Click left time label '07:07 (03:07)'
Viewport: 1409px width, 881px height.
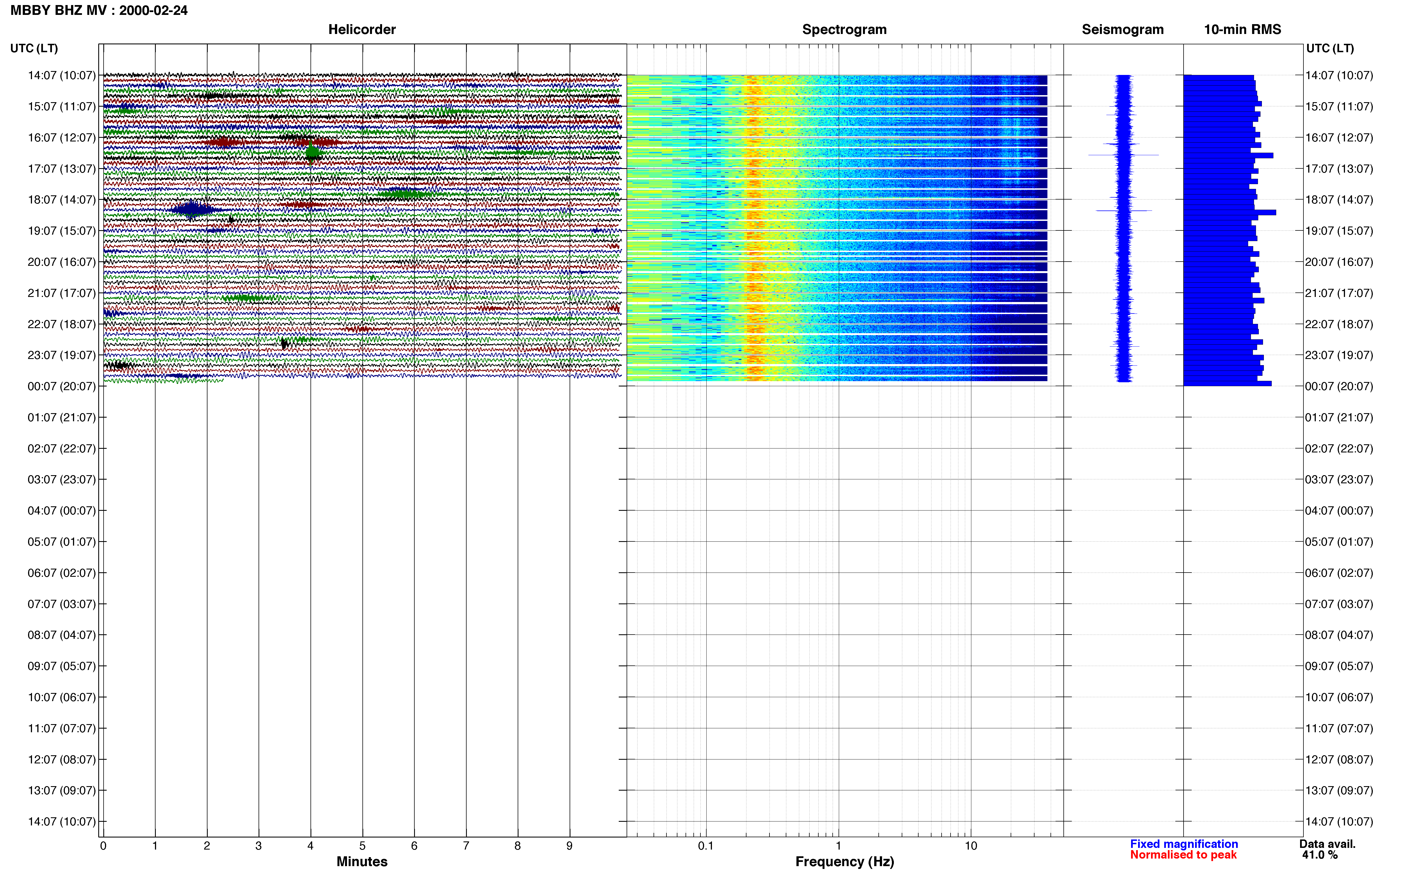click(x=62, y=604)
